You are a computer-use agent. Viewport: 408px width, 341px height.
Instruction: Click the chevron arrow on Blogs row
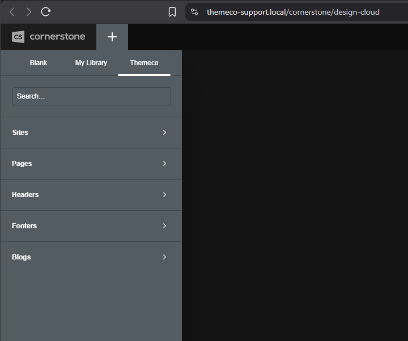pos(164,257)
